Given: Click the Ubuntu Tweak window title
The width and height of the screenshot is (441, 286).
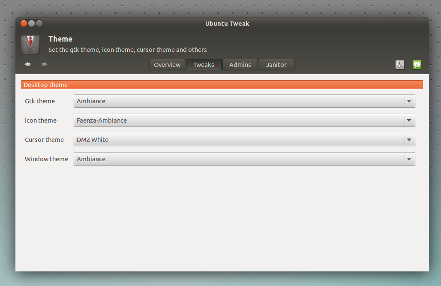Looking at the screenshot, I should click(227, 24).
